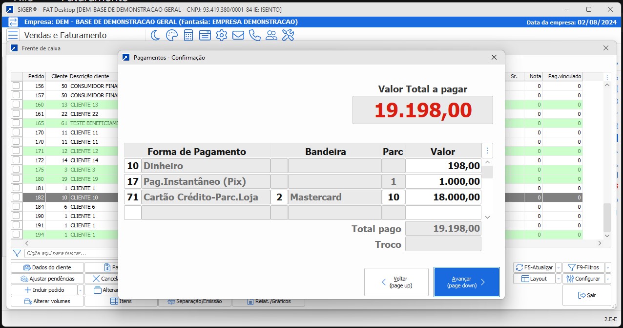Expand the Incluir pedido dropdown arrow
Image resolution: width=623 pixels, height=328 pixels.
coord(81,290)
